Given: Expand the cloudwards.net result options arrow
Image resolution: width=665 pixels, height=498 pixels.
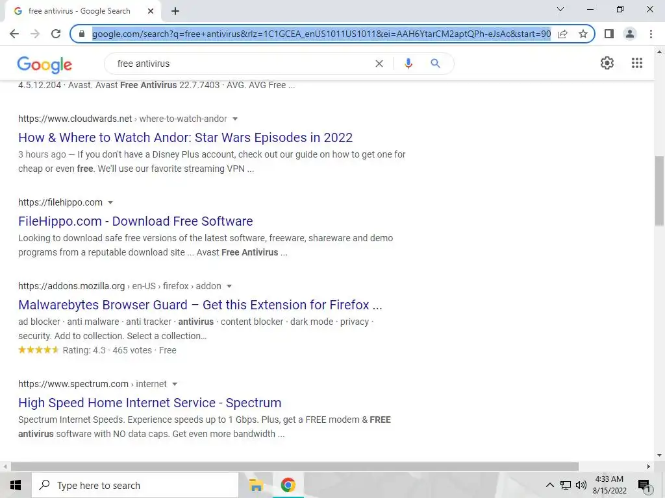Looking at the screenshot, I should (x=235, y=119).
